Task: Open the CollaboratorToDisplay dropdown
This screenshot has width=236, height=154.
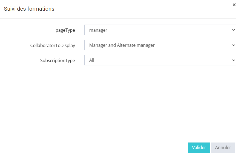Action: (159, 45)
